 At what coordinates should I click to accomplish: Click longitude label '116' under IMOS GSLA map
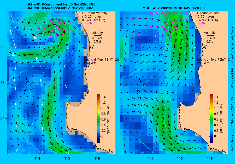point(210,159)
